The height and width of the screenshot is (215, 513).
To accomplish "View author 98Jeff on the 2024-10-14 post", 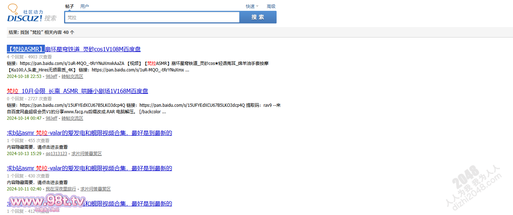I will (x=51, y=118).
